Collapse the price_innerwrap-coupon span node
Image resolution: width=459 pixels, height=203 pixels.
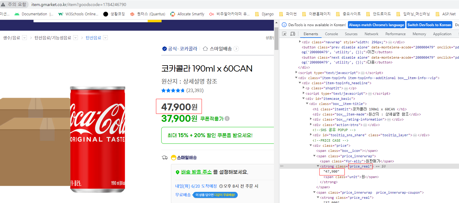314,192
